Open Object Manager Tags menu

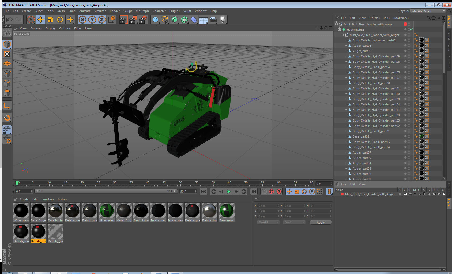[386, 18]
